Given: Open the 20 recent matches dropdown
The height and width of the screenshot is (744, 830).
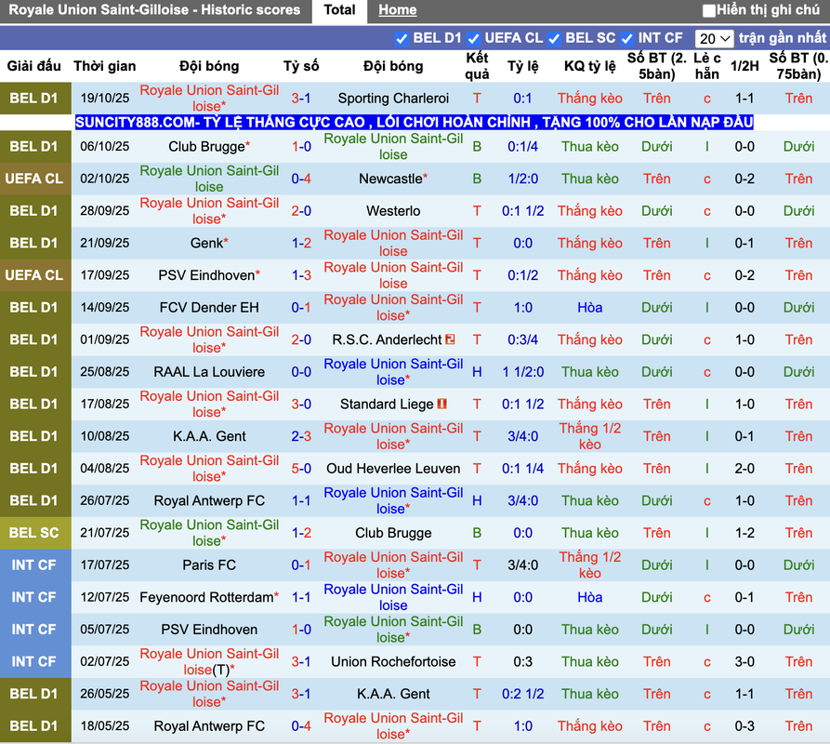Looking at the screenshot, I should coord(714,39).
